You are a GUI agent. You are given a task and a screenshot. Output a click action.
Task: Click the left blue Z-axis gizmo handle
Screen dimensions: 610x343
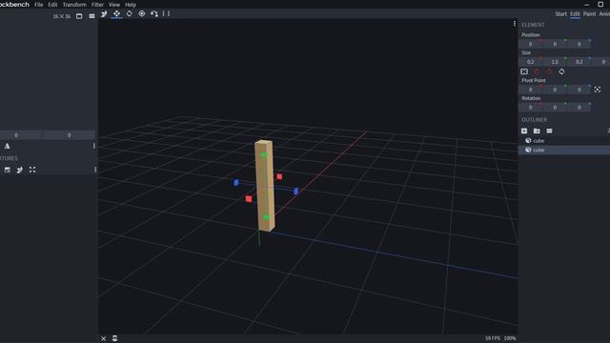pyautogui.click(x=236, y=182)
